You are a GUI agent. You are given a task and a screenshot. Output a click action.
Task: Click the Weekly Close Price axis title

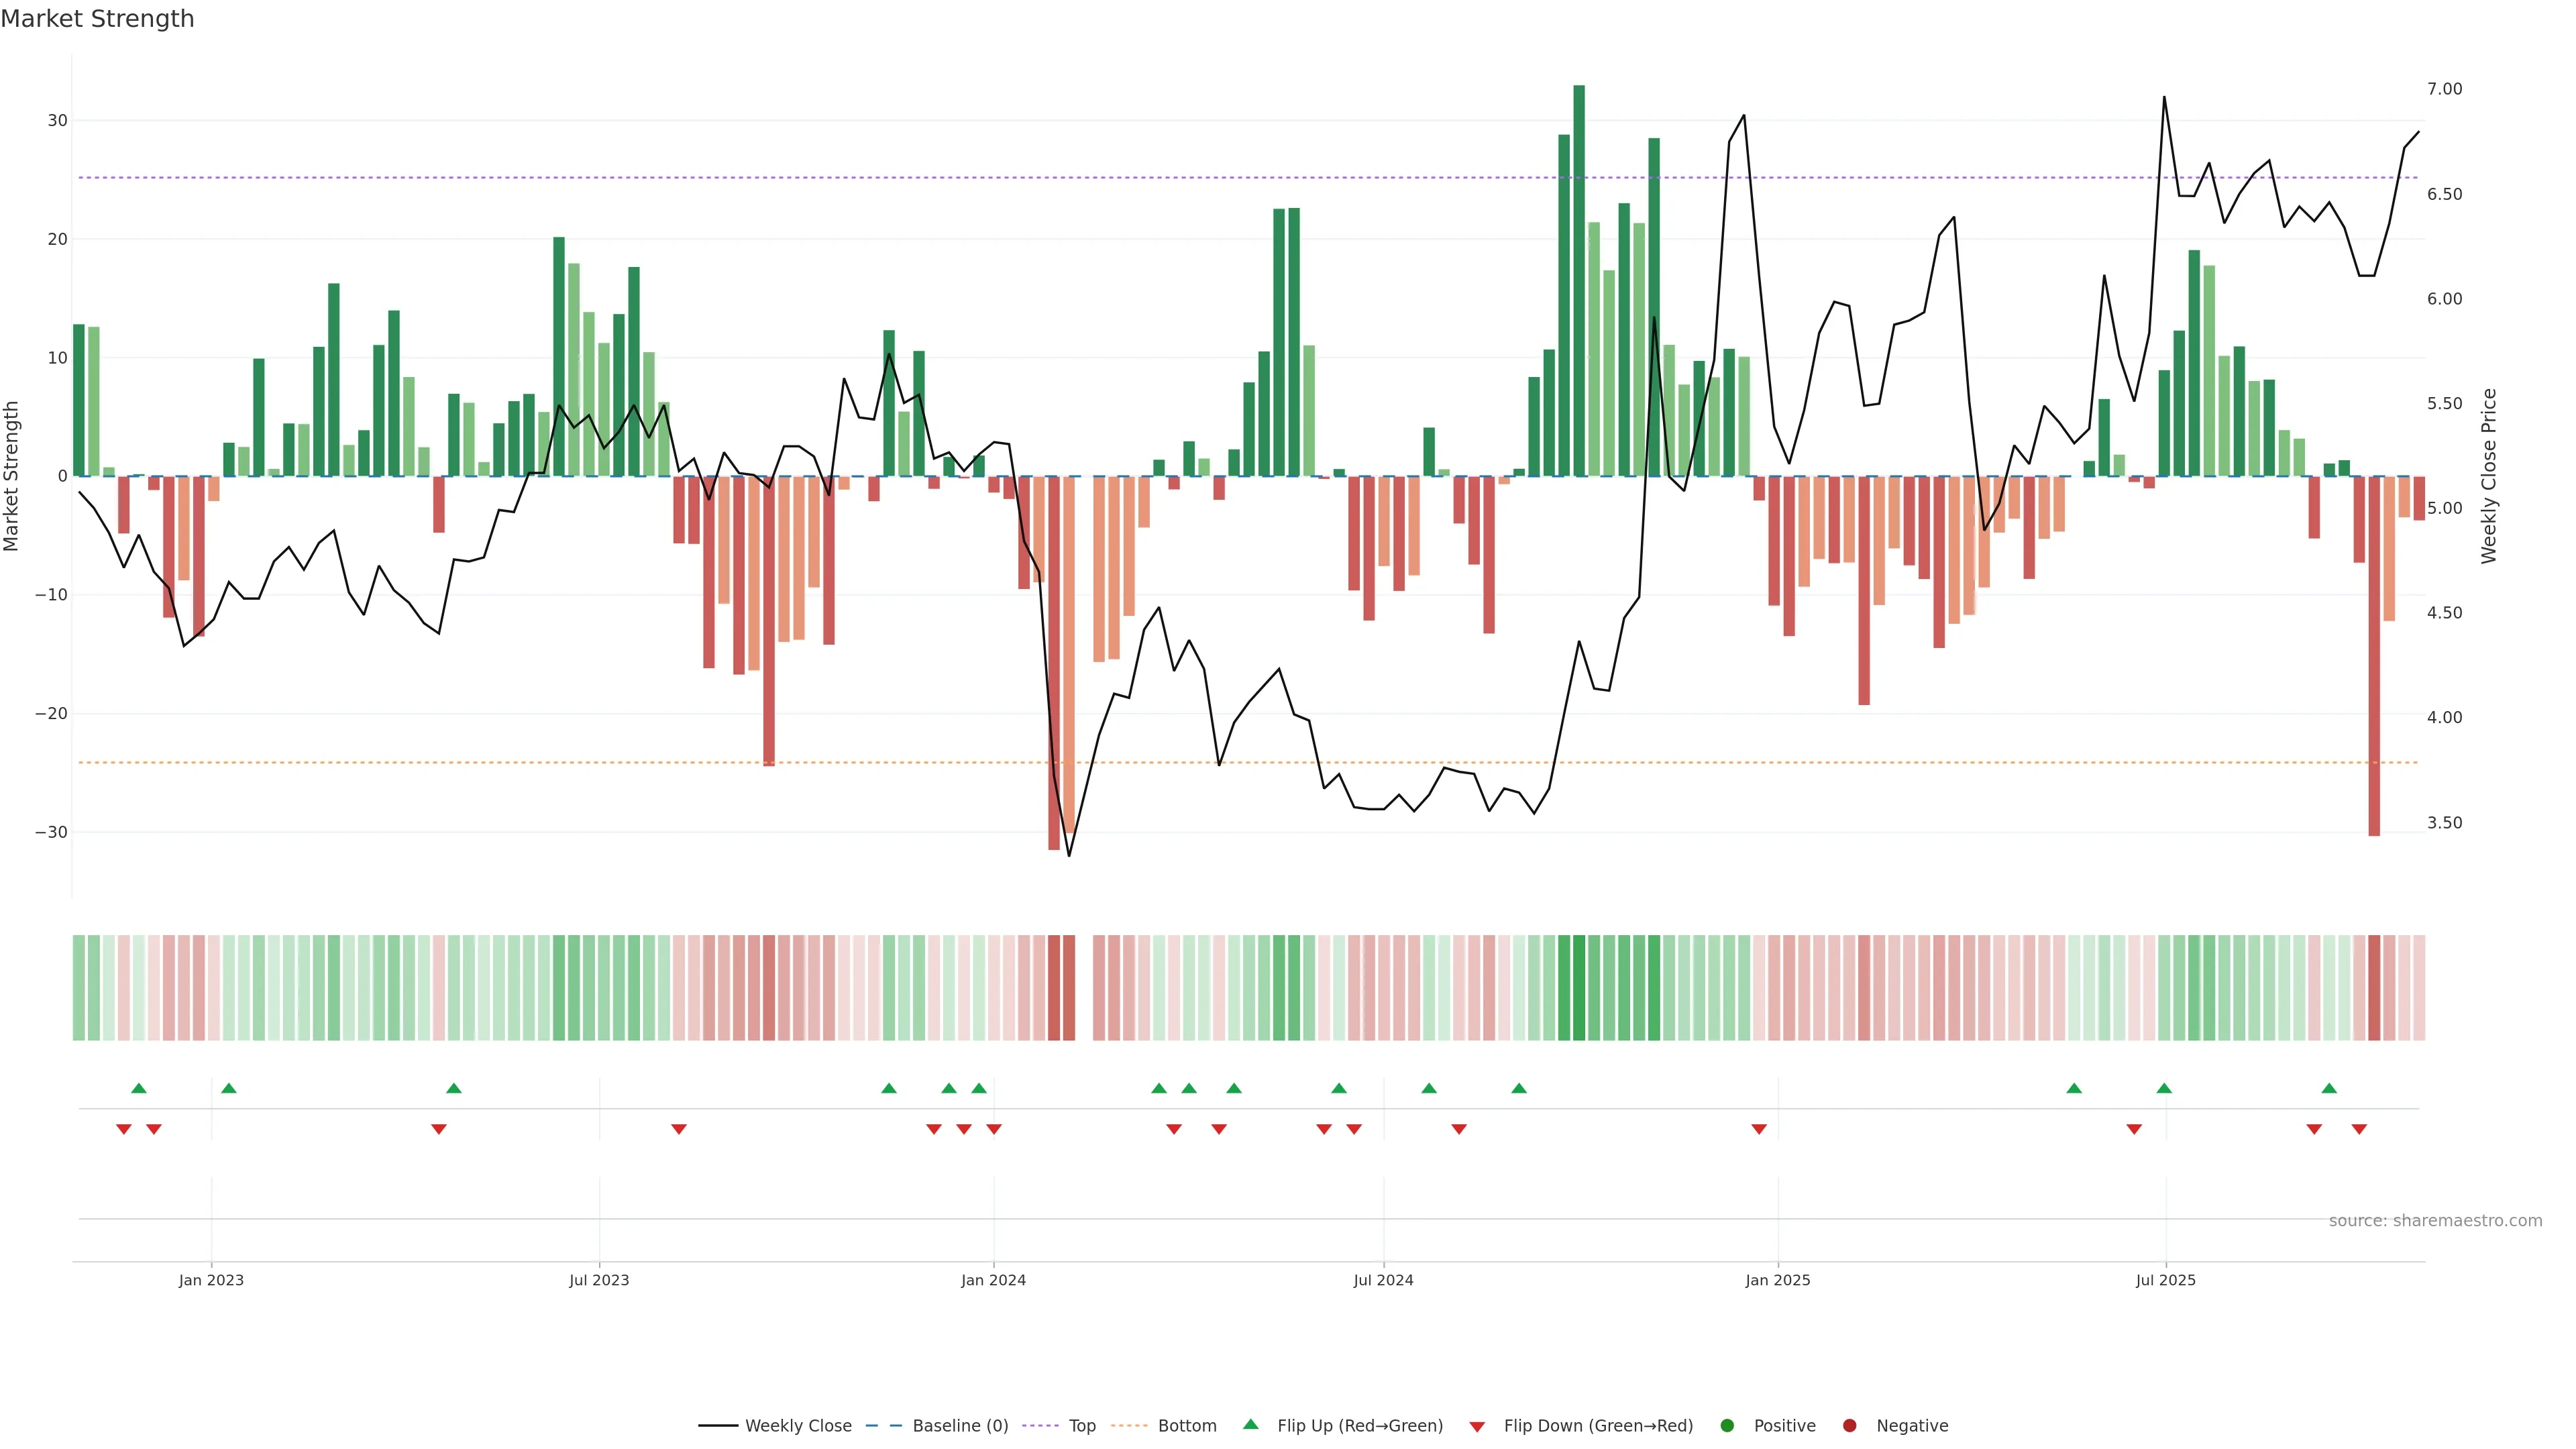point(2489,476)
